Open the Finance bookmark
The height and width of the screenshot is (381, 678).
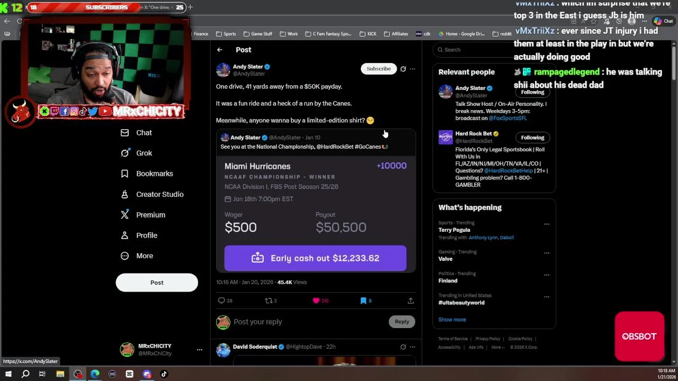click(200, 34)
